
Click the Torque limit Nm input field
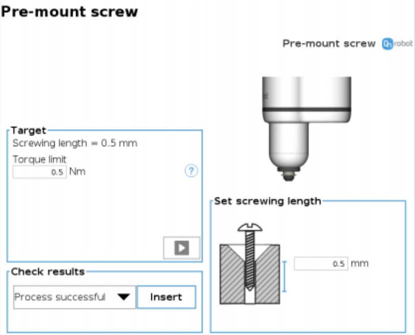tap(39, 172)
